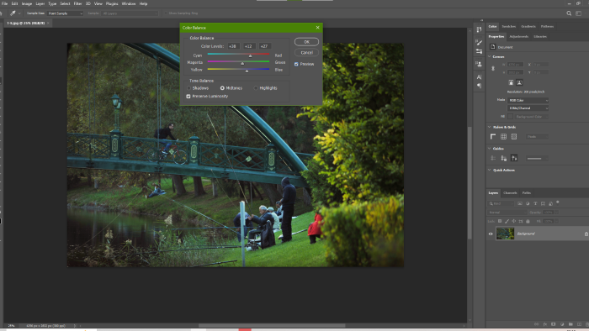Click the grid icon under Rulers & Grids
Screen dimensions: 589x331
503,136
